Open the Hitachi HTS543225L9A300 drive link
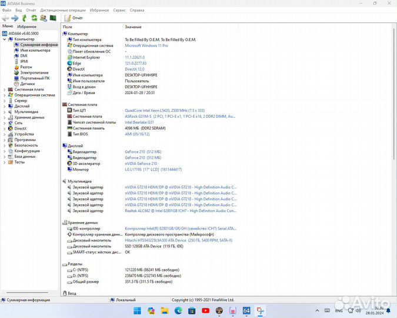This screenshot has height=318, width=397. click(178, 240)
